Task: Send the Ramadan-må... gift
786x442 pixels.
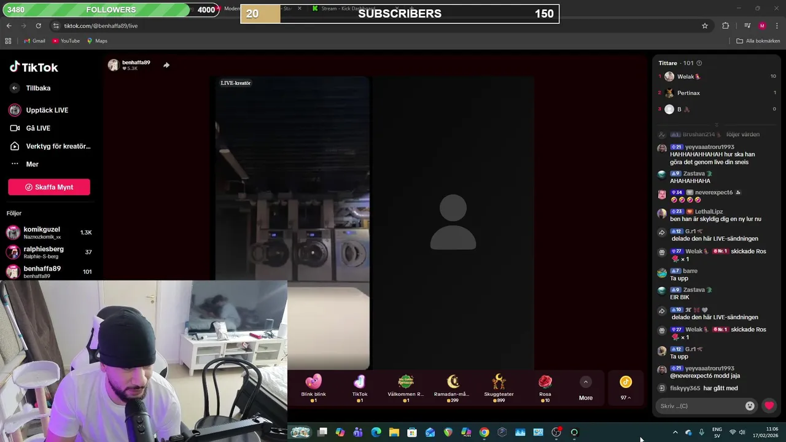Action: pos(453,388)
